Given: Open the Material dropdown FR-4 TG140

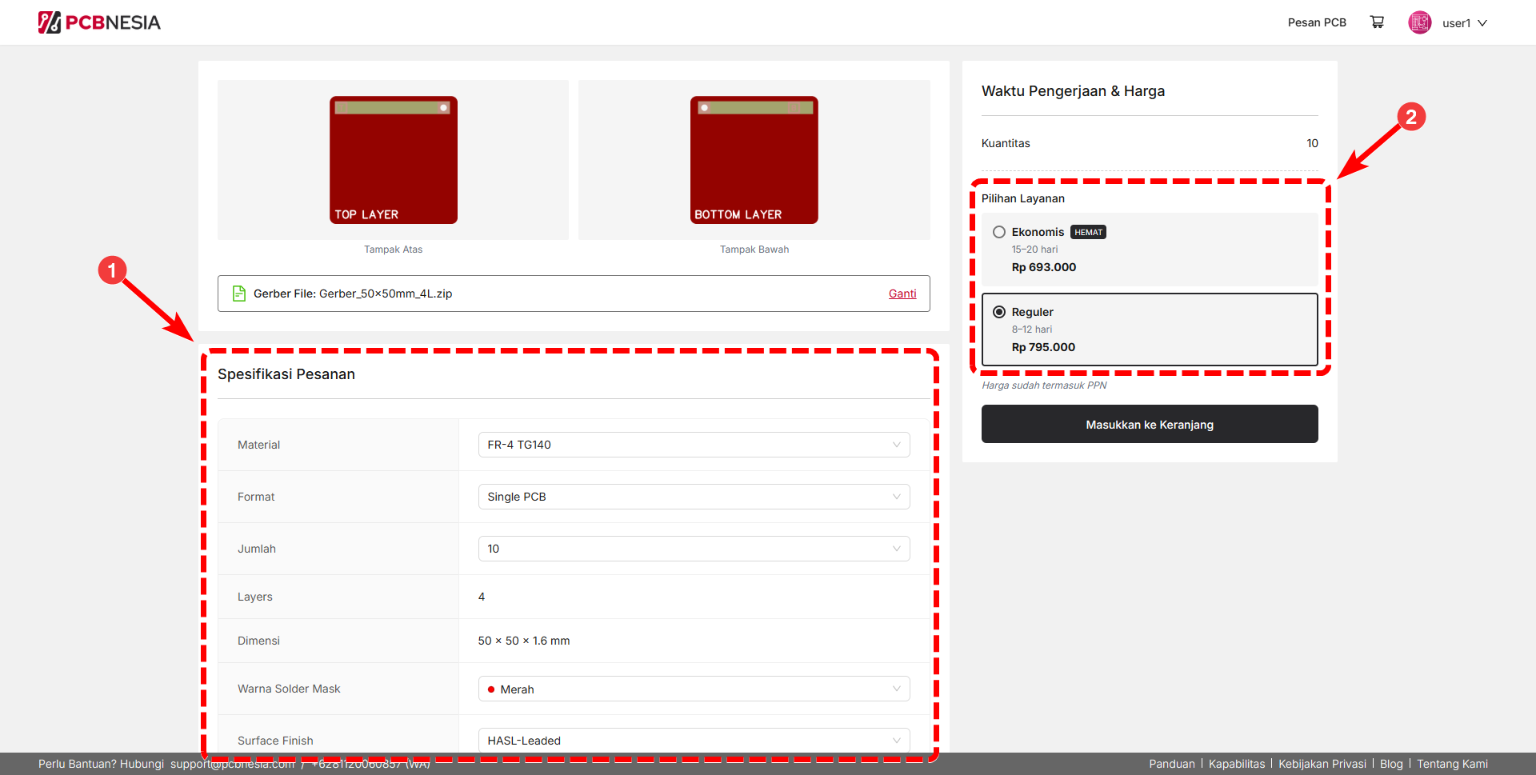Looking at the screenshot, I should pos(694,445).
